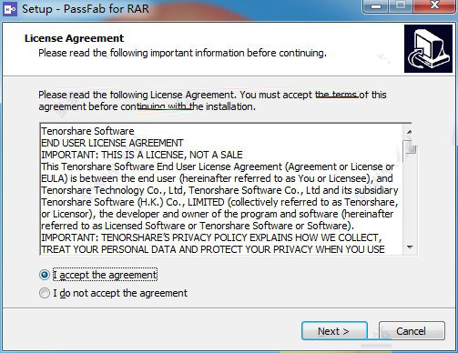458x353 pixels.
Task: Select the I accept the agreement radio button
Action: point(45,275)
